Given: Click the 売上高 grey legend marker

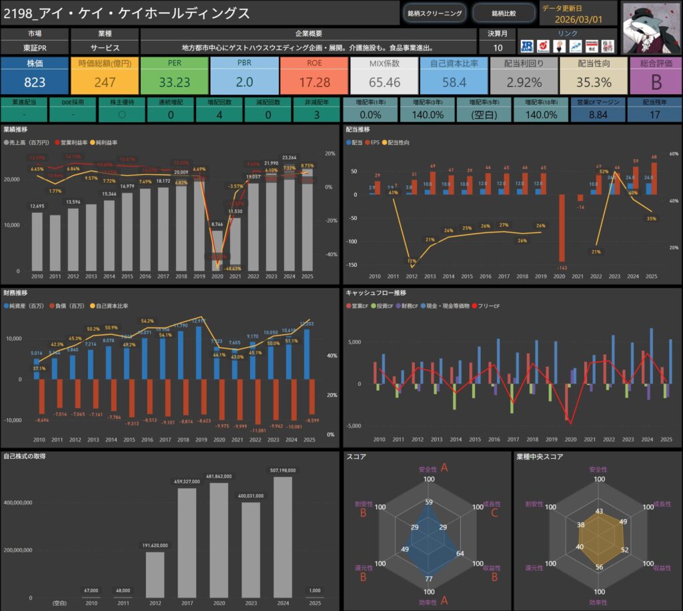Looking at the screenshot, I should 7,143.
